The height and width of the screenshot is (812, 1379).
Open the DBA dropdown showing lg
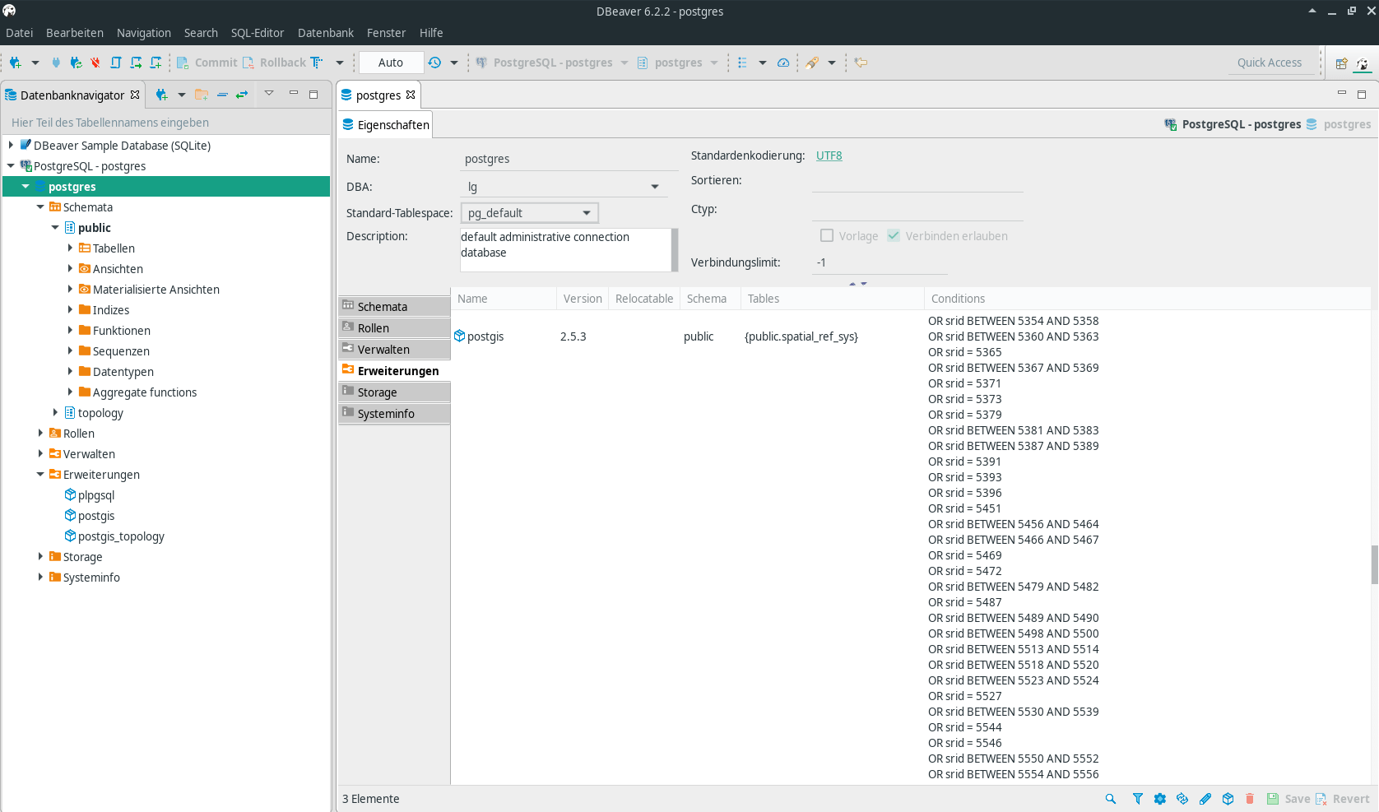pos(655,186)
